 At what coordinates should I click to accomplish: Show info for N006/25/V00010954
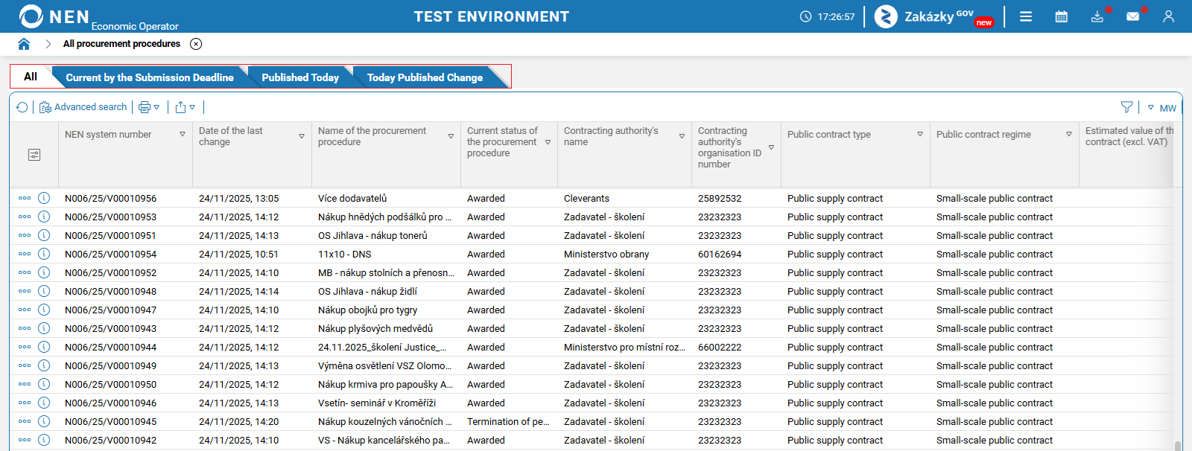tap(44, 254)
